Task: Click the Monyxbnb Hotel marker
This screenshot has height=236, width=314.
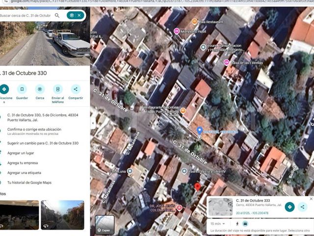Action: [177, 31]
